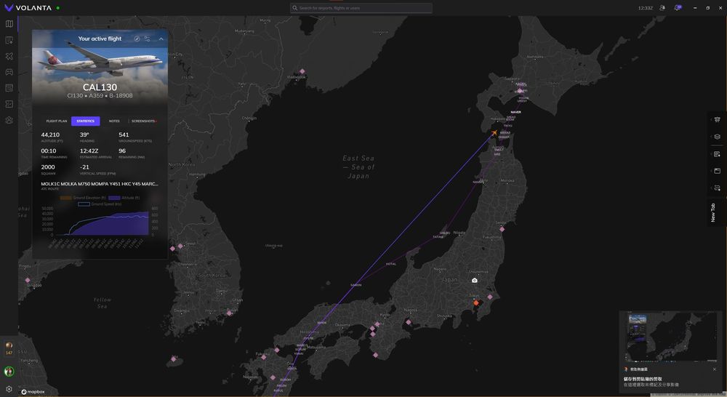Switch to the Notes tab
Viewport: 727px width, 397px height.
coord(114,121)
